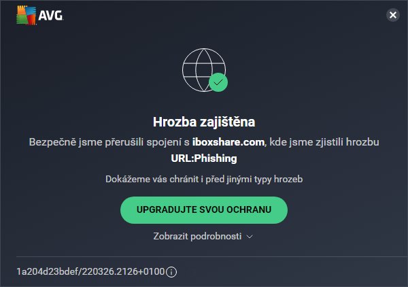408x287 pixels.
Task: Select the iboxshare.com domain text
Action: 228,142
